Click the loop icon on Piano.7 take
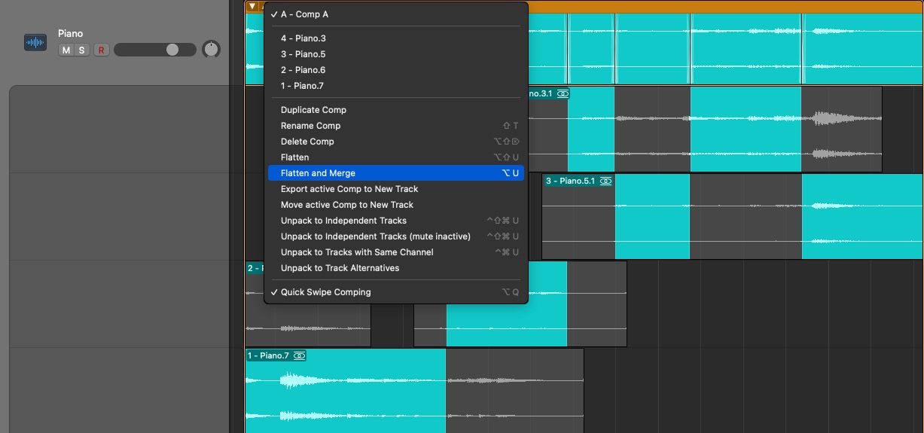This screenshot has height=433, width=924. (300, 355)
